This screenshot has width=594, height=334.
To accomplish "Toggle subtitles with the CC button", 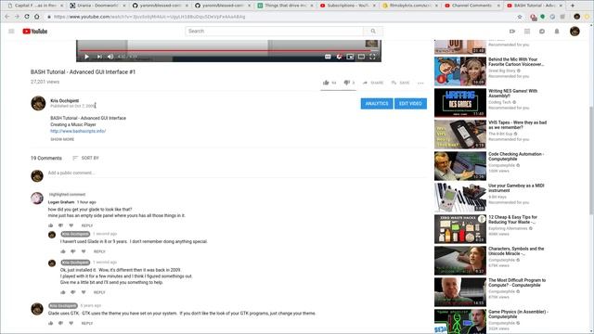I will (328, 57).
